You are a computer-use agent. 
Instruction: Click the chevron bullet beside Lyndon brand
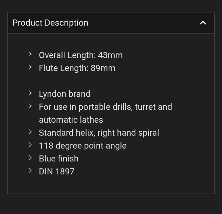(x=30, y=93)
